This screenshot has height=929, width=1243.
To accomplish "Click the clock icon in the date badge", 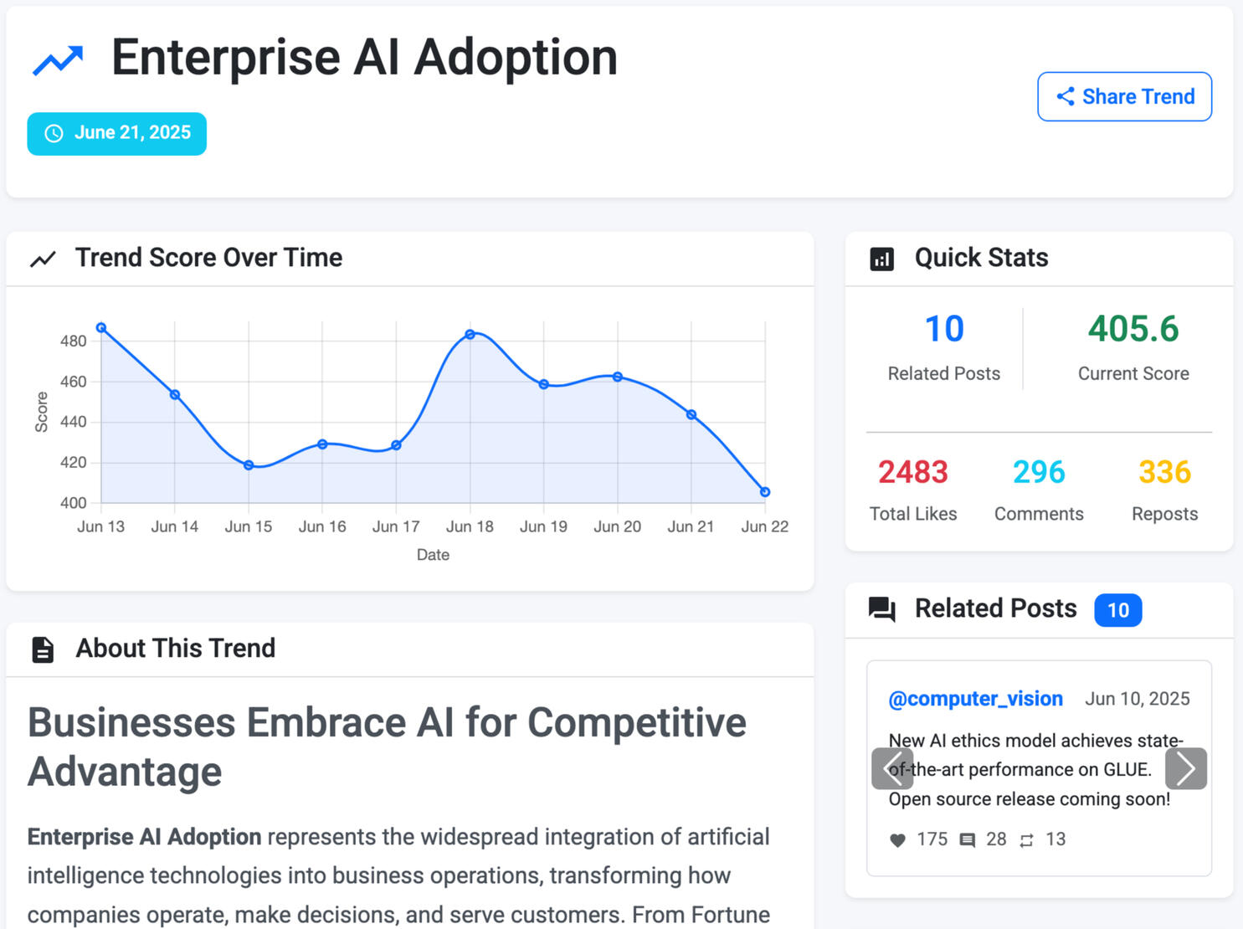I will [x=54, y=133].
